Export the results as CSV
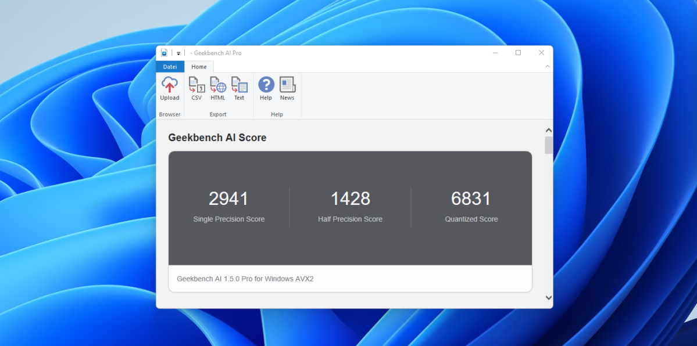 point(196,88)
